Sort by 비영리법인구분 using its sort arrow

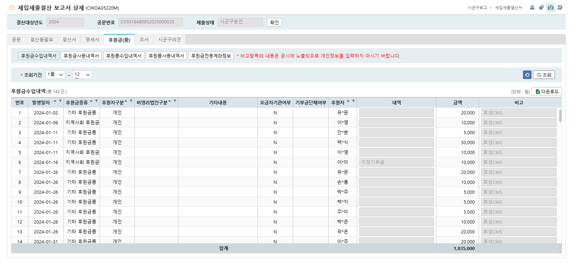pyautogui.click(x=169, y=101)
